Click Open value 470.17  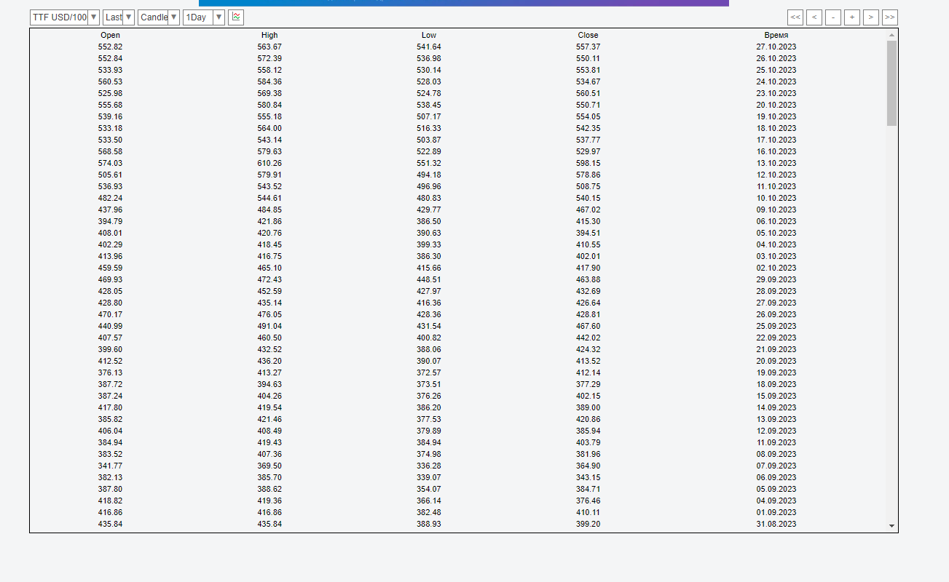click(x=111, y=314)
